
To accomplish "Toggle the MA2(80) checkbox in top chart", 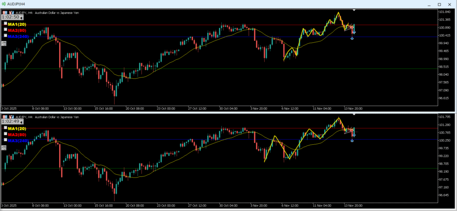I will click(5, 29).
